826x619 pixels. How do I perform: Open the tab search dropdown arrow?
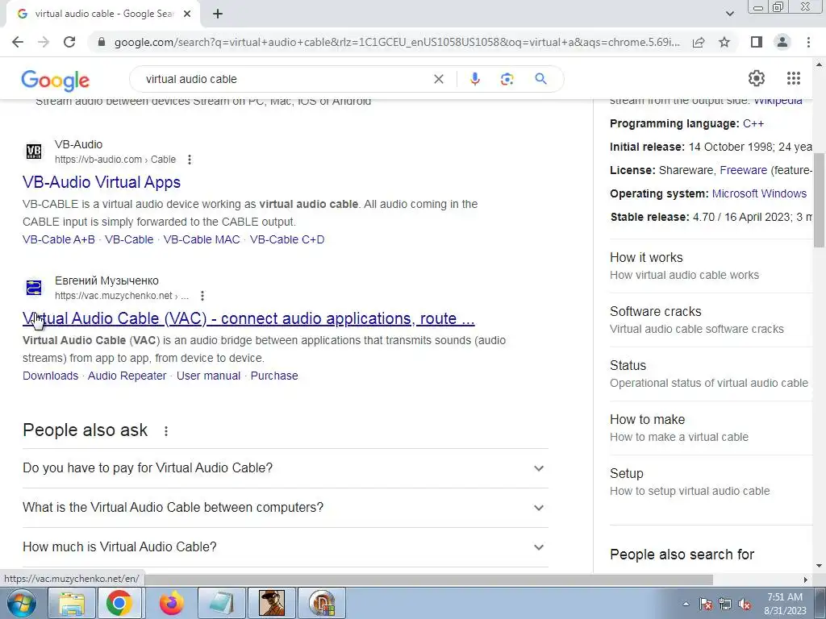729,14
